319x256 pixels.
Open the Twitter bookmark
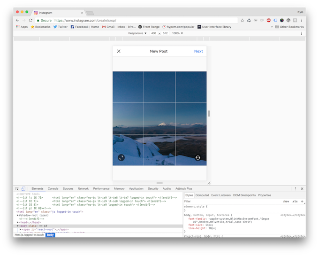(60, 27)
